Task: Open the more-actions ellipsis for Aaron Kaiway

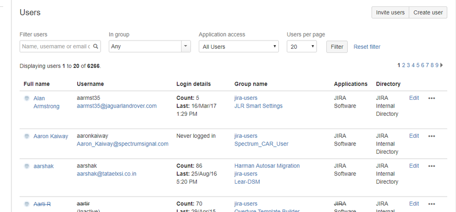Action: (x=432, y=136)
